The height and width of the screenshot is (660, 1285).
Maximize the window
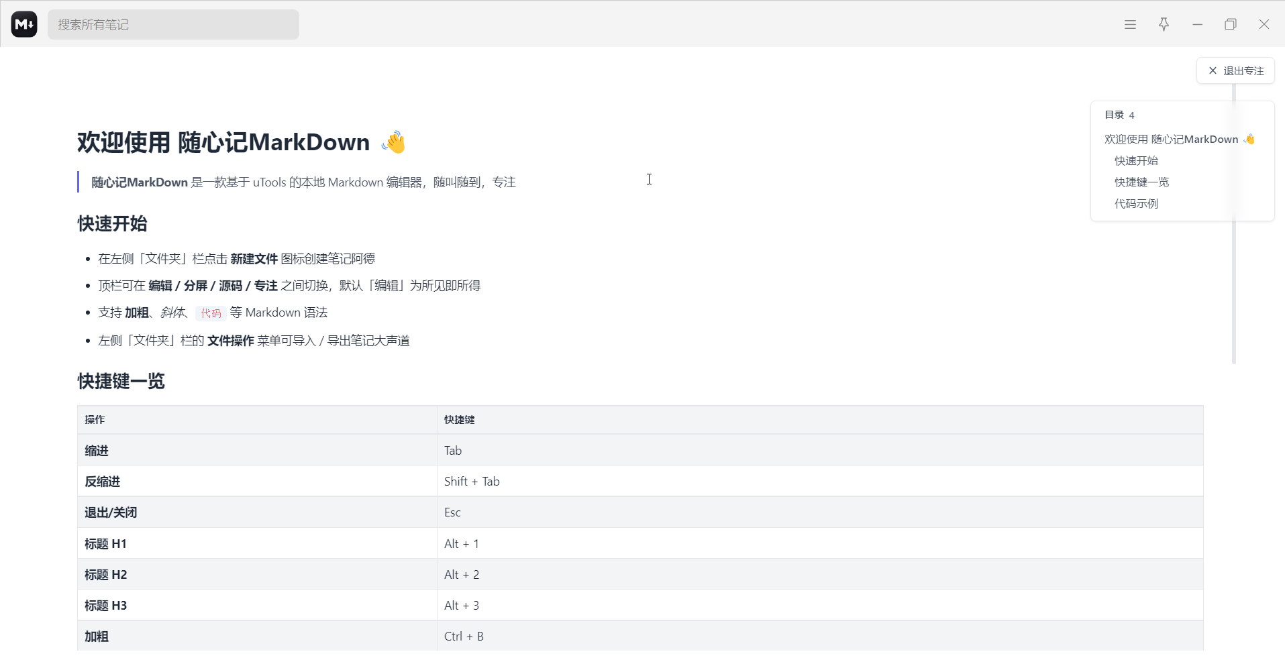(x=1231, y=24)
